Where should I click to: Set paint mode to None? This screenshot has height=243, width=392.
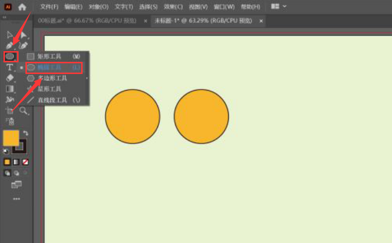[25, 162]
